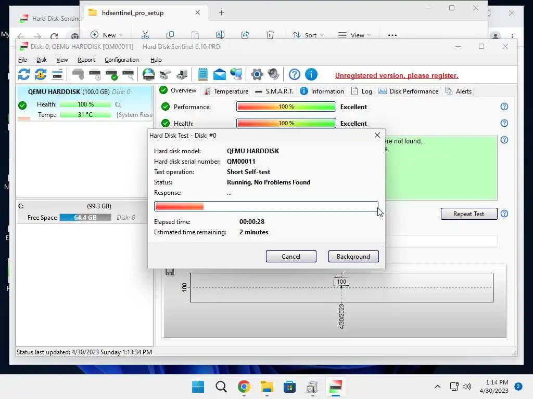Viewport: 533px width, 399px height.
Task: Click the taskbar Search icon
Action: [x=221, y=387]
